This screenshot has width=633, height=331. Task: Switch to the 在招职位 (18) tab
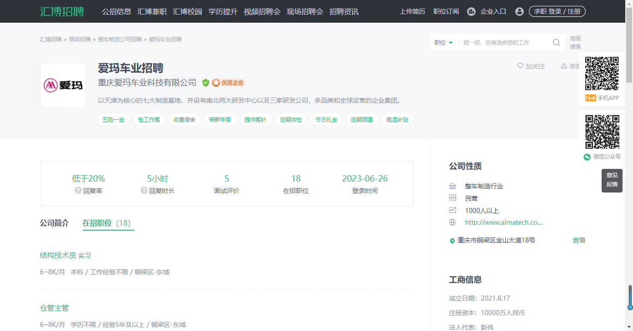pyautogui.click(x=108, y=223)
